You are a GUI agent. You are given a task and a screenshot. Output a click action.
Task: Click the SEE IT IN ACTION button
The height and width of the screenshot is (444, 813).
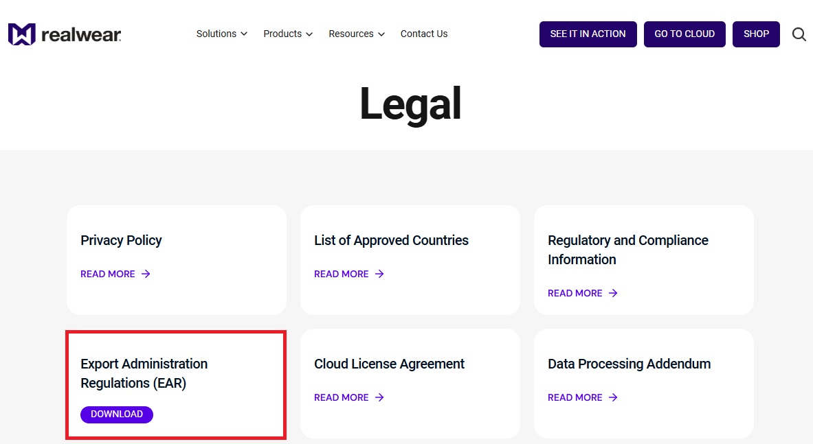[x=588, y=34]
